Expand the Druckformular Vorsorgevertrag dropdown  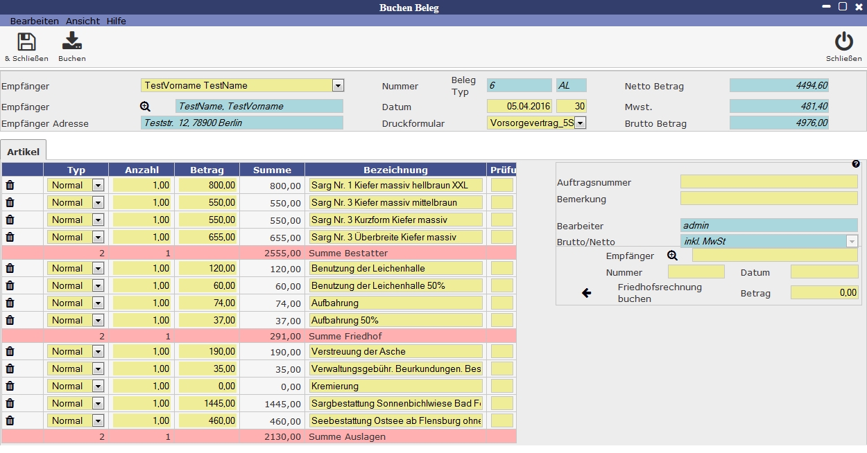[580, 123]
